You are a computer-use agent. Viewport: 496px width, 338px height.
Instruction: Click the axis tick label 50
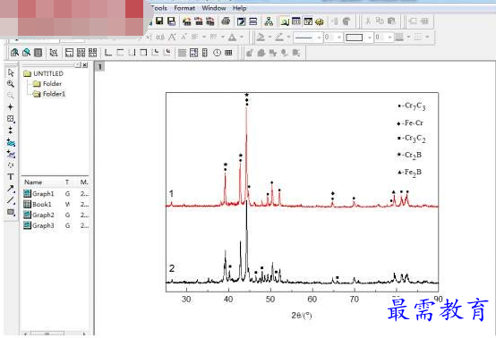pyautogui.click(x=270, y=299)
